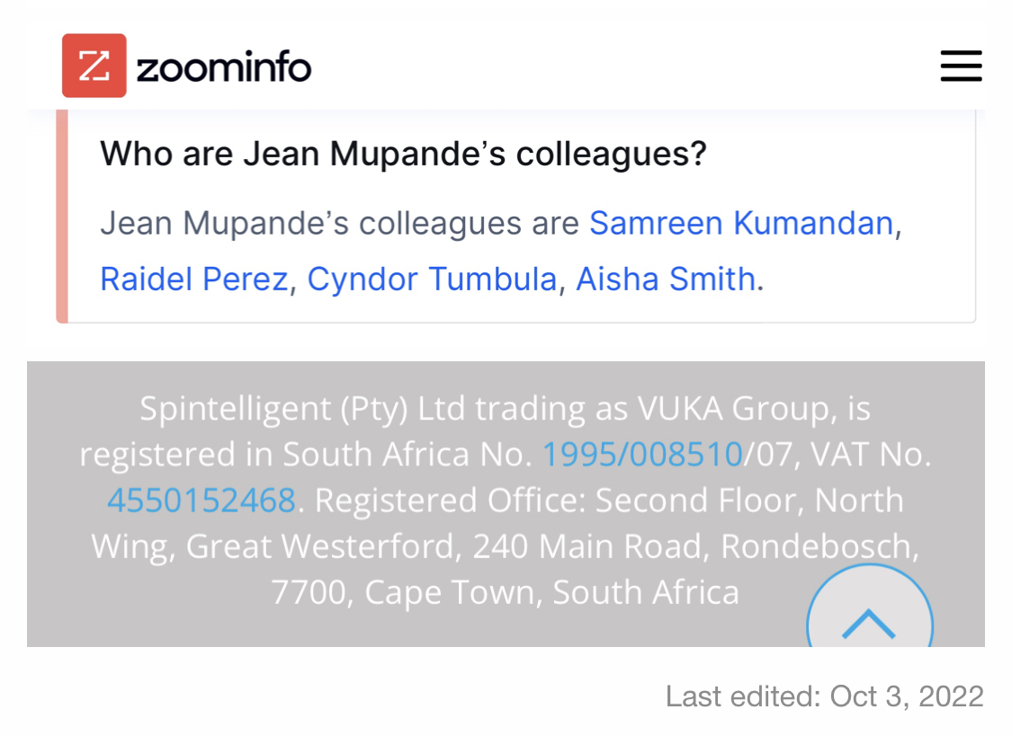Click the pink accent bar on the FAQ card
This screenshot has height=736, width=1012.
click(x=62, y=216)
